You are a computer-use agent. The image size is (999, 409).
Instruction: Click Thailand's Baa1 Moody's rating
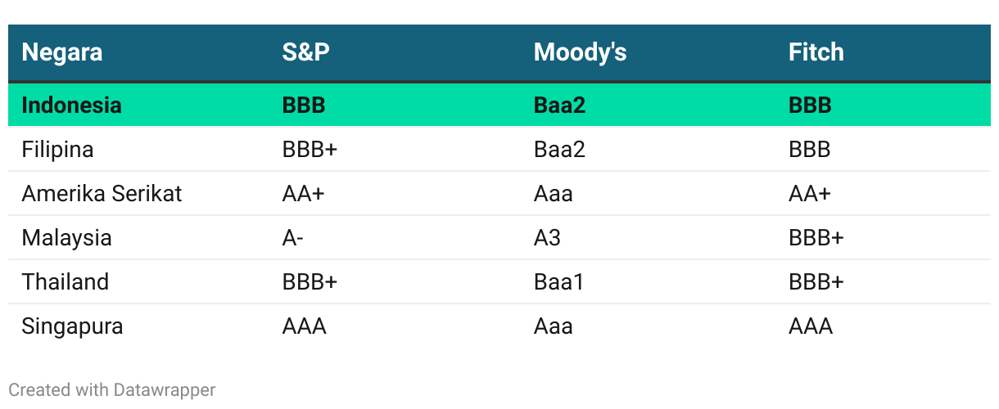[x=558, y=282]
